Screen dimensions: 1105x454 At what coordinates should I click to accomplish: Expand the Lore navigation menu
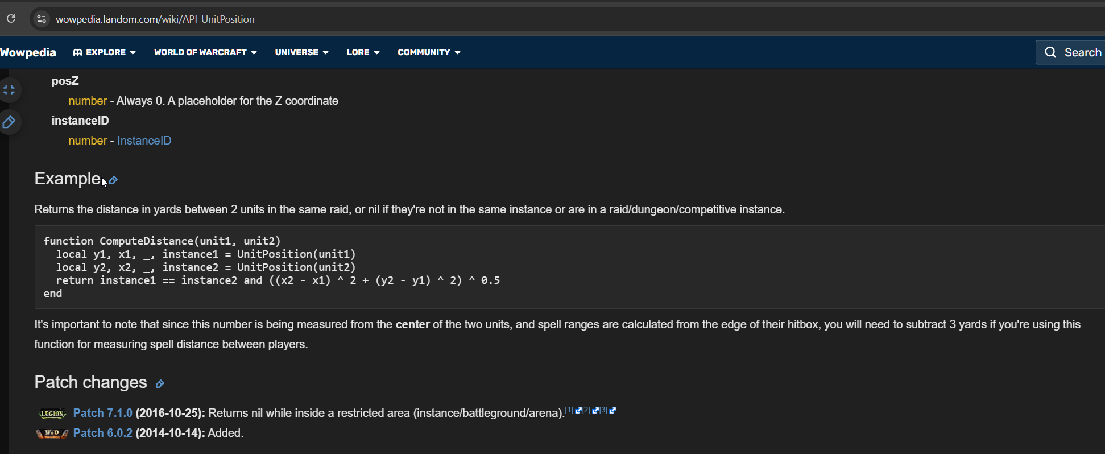pyautogui.click(x=363, y=52)
